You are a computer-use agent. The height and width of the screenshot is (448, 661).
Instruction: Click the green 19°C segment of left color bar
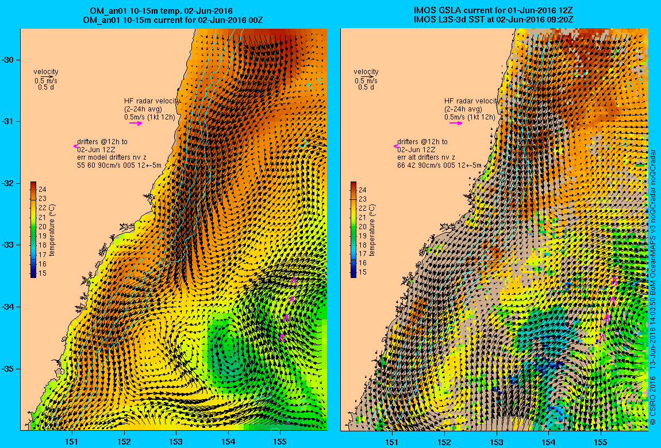tap(33, 236)
